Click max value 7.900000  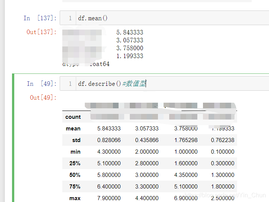coord(109,198)
